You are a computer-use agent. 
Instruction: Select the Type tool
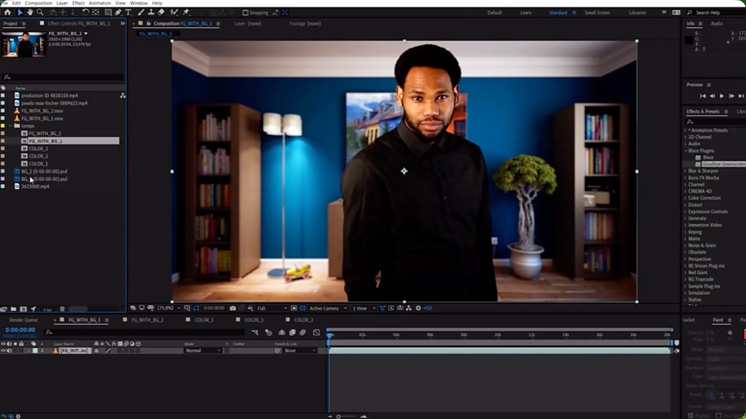tap(128, 12)
